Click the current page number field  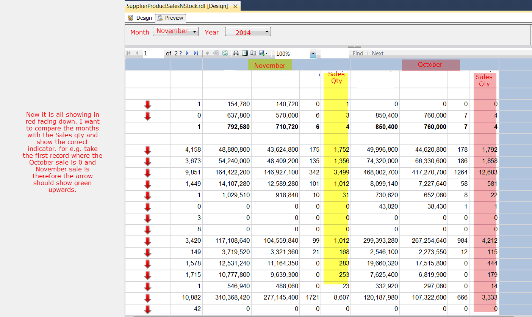(x=153, y=53)
